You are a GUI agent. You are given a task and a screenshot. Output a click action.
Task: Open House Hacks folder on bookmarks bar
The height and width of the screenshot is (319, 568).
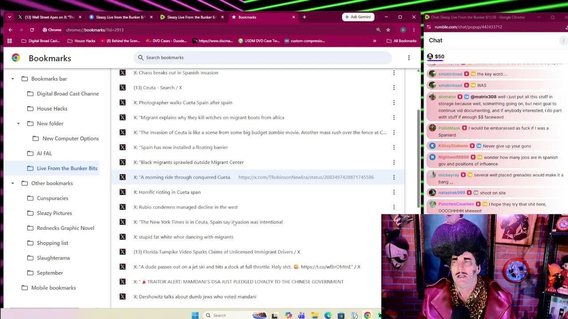pos(81,41)
